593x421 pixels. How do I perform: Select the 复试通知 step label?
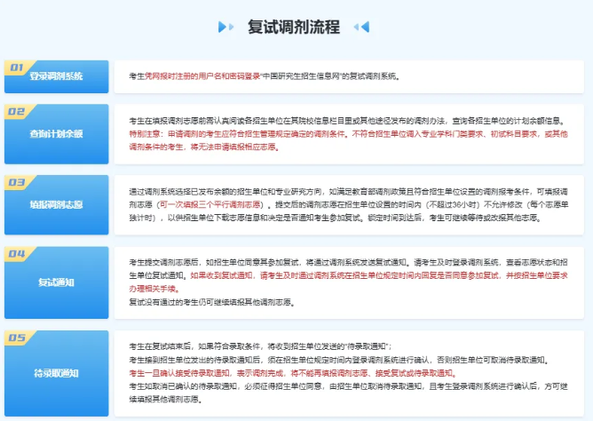(55, 282)
